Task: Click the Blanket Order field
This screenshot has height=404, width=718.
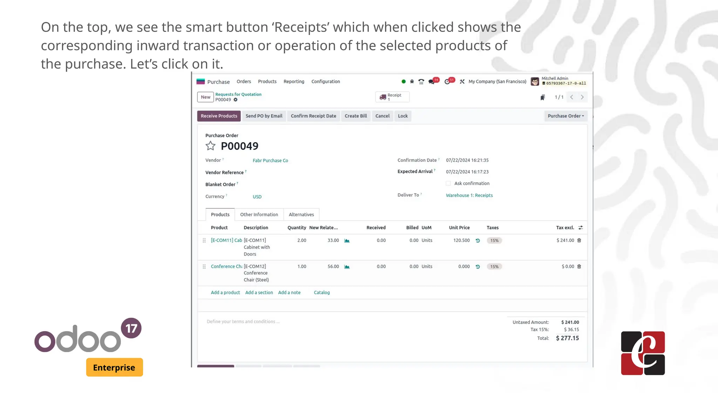Action: (x=316, y=184)
